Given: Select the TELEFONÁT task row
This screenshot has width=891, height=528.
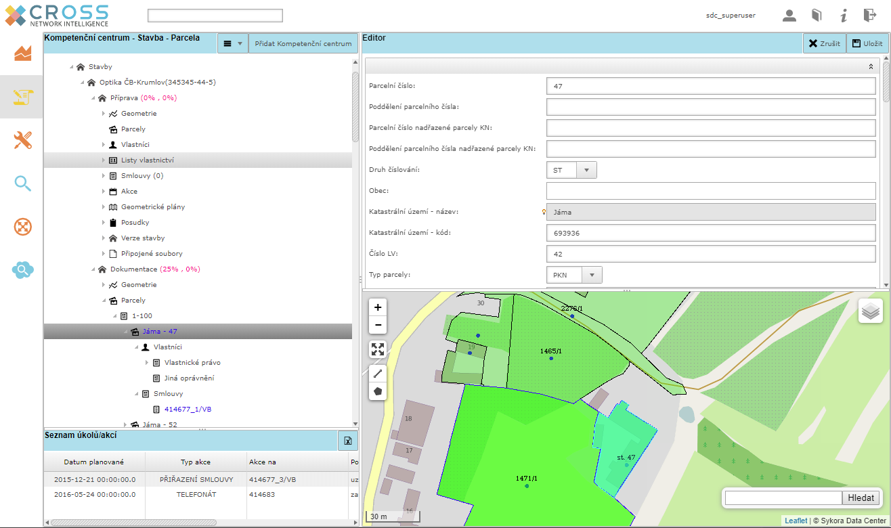Looking at the screenshot, I should pyautogui.click(x=201, y=495).
